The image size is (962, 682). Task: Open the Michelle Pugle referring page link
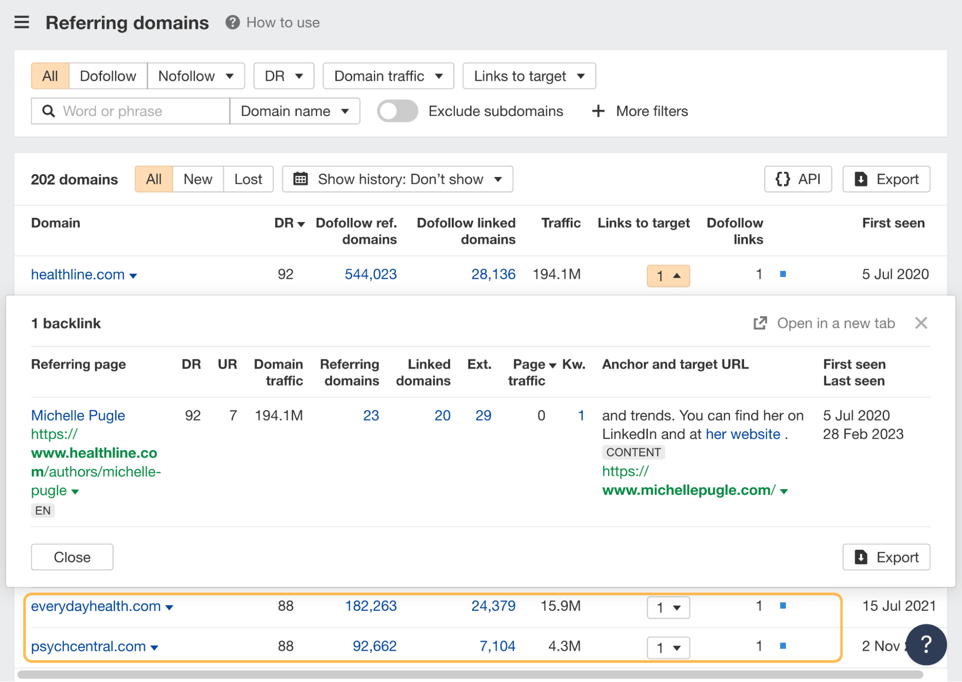coord(77,415)
